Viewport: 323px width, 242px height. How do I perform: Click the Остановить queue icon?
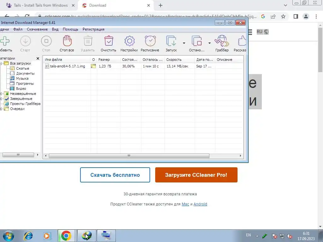[x=197, y=41]
